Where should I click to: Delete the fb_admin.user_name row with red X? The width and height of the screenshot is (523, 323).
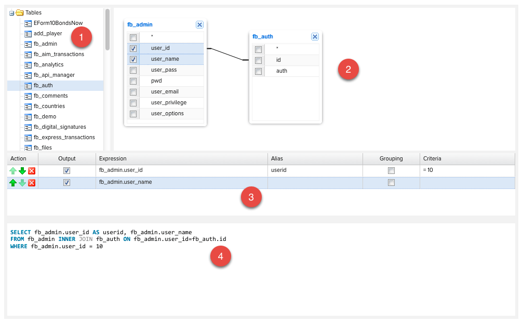31,182
